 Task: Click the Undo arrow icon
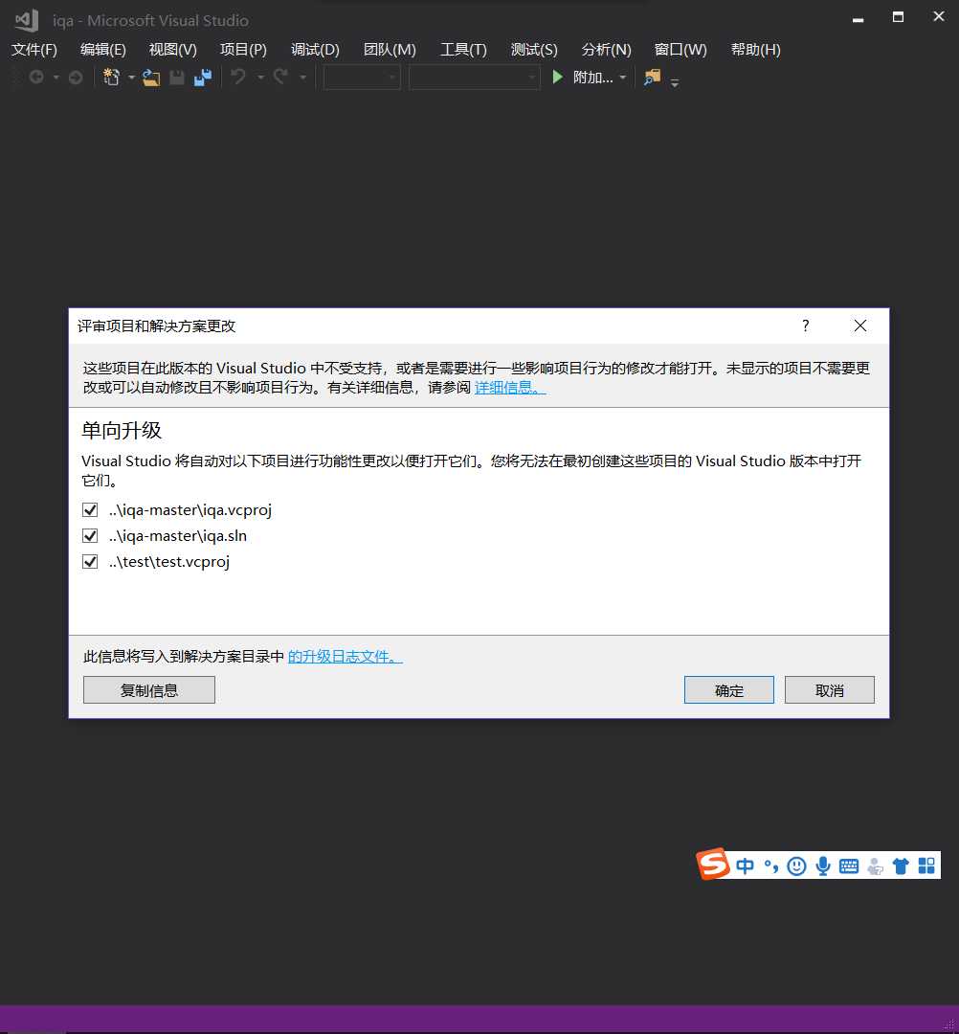tap(238, 78)
